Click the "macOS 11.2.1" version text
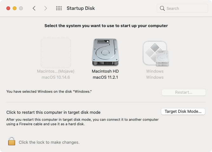Screen dimensions: 212x152 (105, 77)
